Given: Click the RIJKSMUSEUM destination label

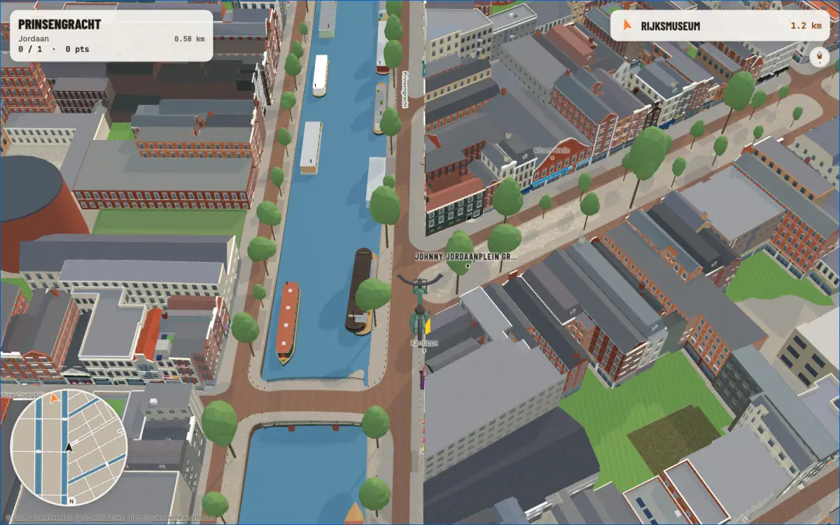Looking at the screenshot, I should pyautogui.click(x=671, y=27).
